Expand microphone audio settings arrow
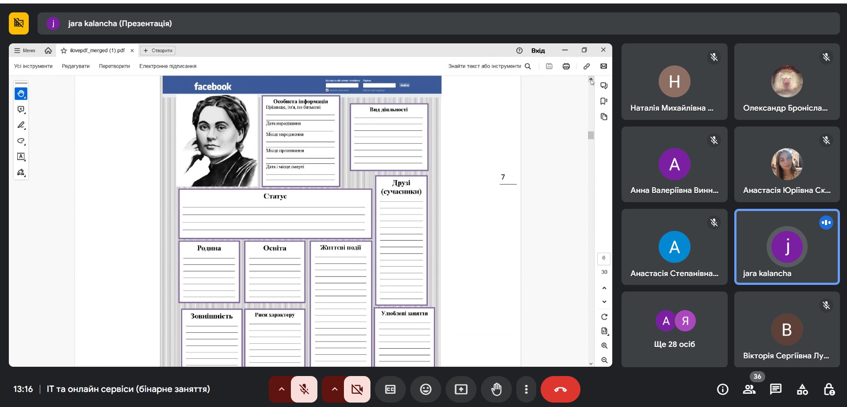847x407 pixels. 281,389
